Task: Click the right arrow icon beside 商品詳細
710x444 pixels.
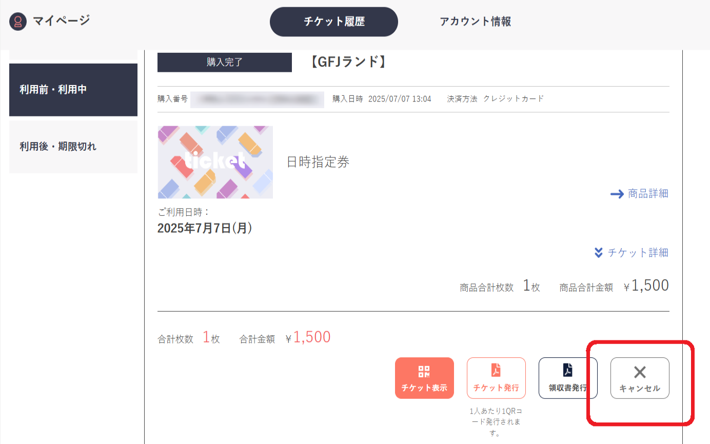Action: 617,194
